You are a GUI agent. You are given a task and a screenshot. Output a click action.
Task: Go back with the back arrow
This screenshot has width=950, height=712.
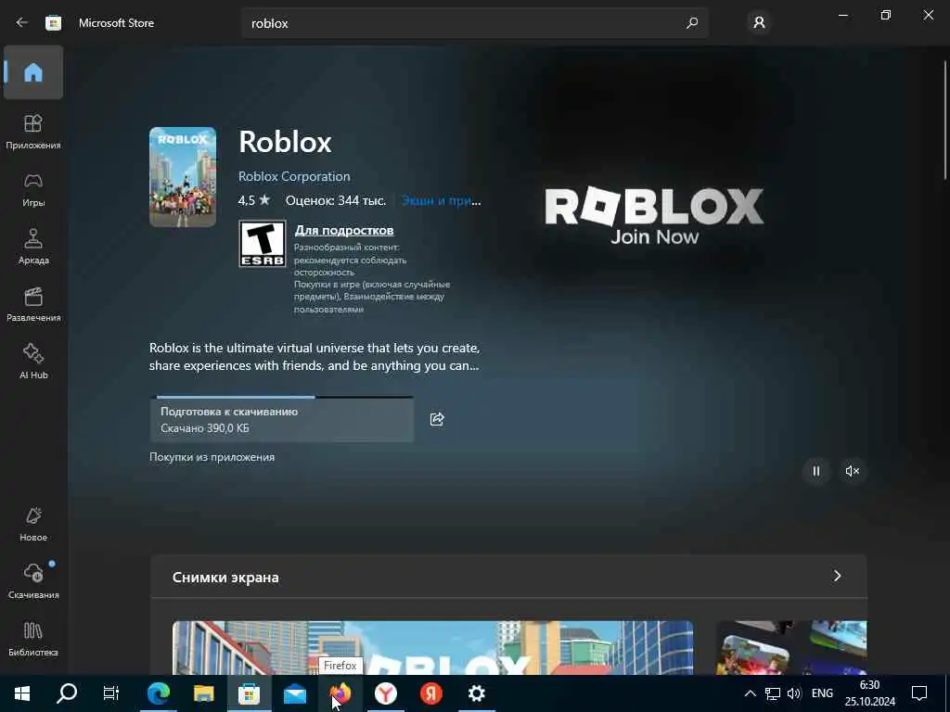pos(22,22)
